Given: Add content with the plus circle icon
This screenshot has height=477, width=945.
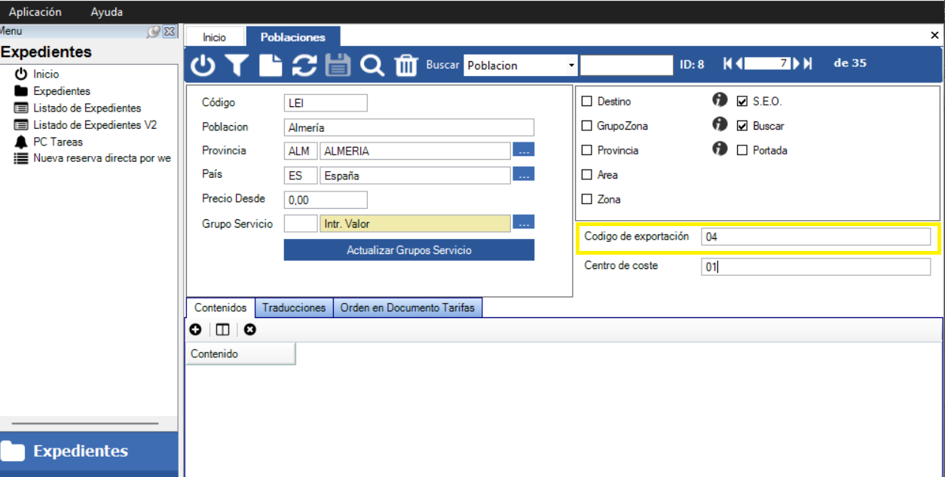Looking at the screenshot, I should [x=195, y=329].
